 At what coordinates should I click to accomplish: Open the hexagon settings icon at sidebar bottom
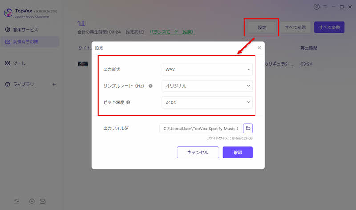32,201
